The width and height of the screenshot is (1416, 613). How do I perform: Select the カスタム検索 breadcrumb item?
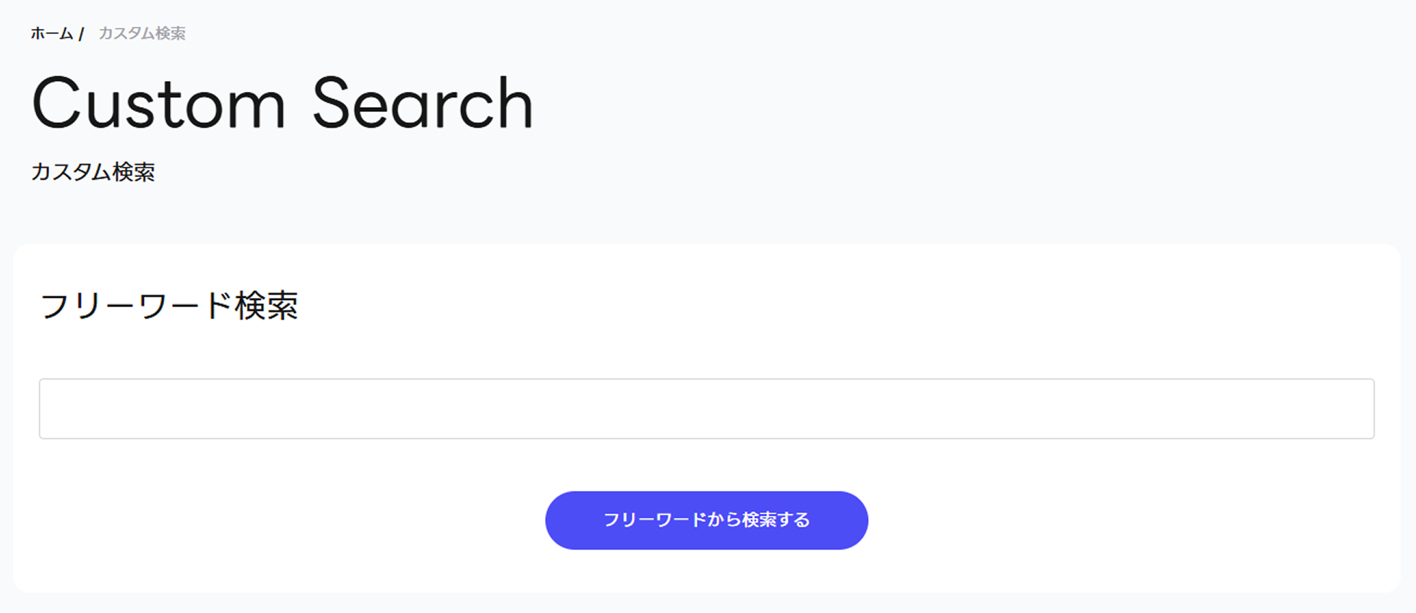[142, 33]
